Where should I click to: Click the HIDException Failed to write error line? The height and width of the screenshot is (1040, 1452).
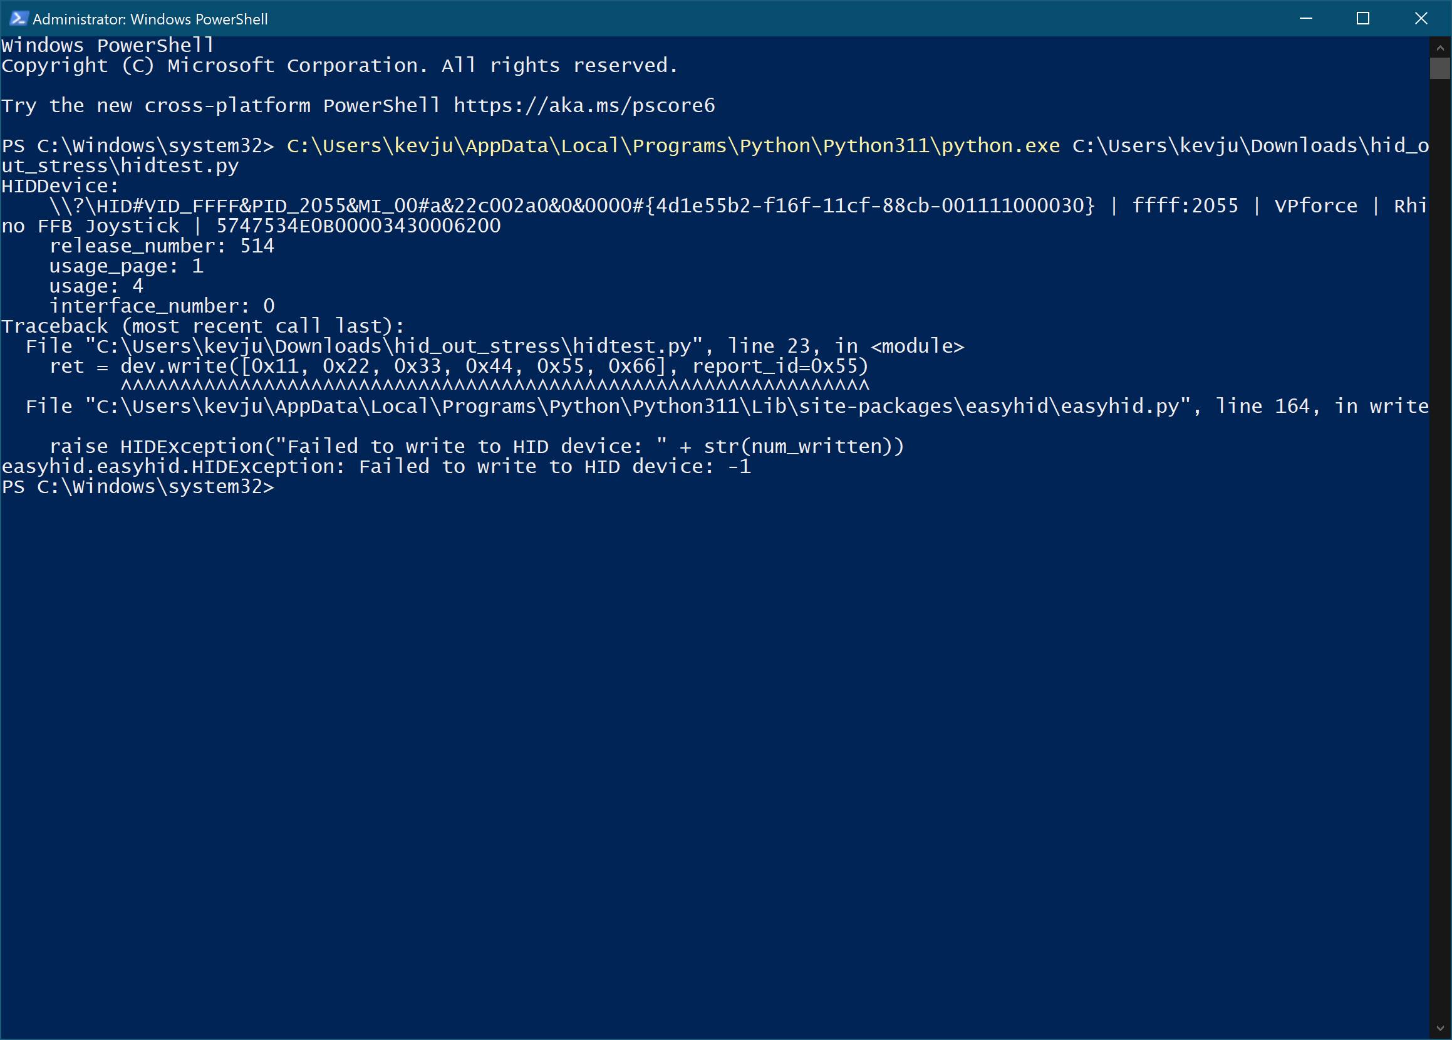click(x=376, y=467)
